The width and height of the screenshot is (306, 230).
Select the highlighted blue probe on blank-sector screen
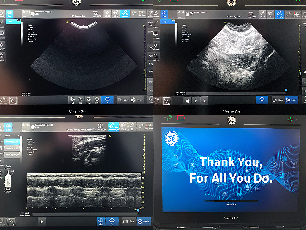[x=125, y=14]
